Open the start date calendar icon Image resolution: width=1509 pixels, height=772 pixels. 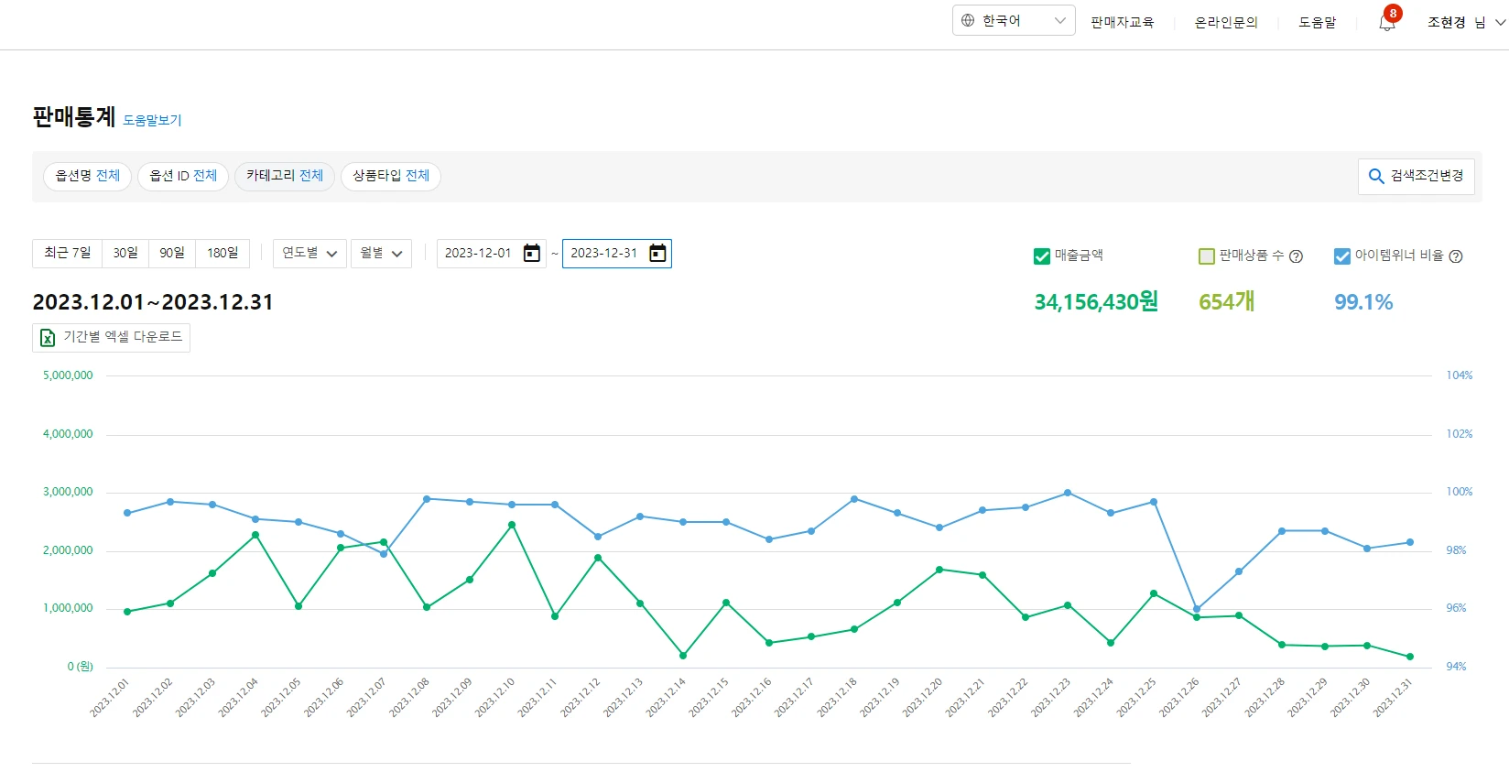tap(531, 254)
